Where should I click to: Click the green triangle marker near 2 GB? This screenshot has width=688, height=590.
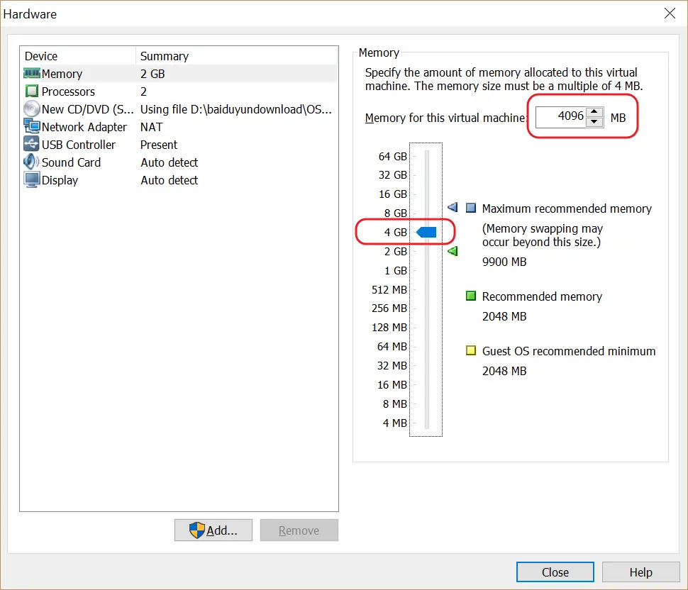tap(453, 250)
